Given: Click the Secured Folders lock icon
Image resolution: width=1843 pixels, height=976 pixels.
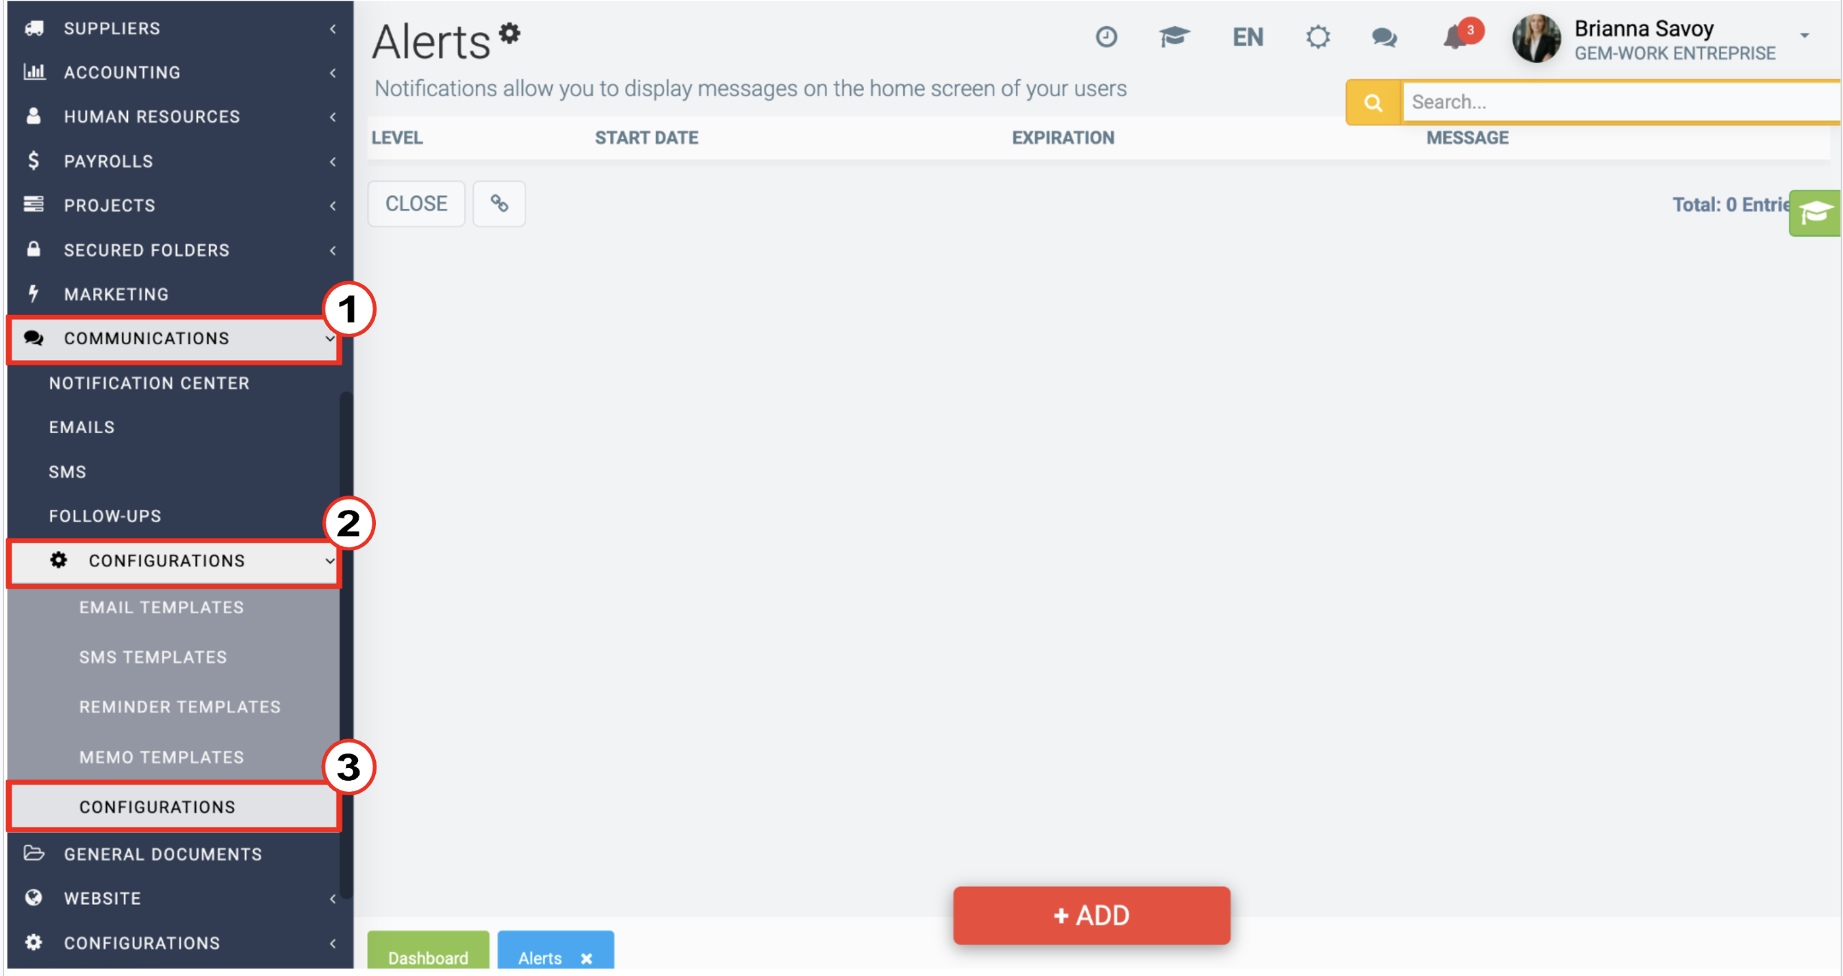Looking at the screenshot, I should point(34,250).
